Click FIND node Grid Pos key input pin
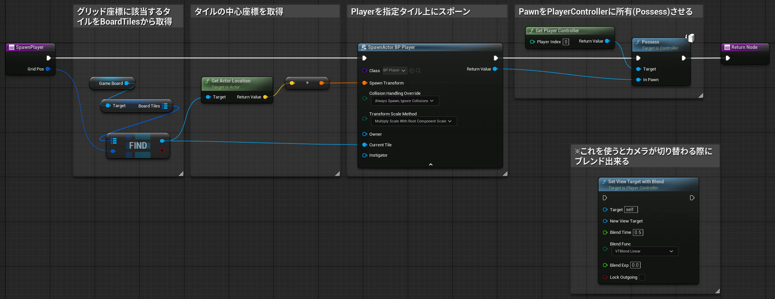This screenshot has height=299, width=775. click(113, 151)
